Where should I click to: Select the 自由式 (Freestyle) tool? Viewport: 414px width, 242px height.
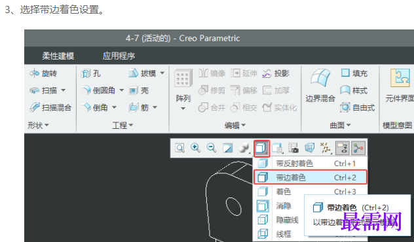pyautogui.click(x=358, y=107)
